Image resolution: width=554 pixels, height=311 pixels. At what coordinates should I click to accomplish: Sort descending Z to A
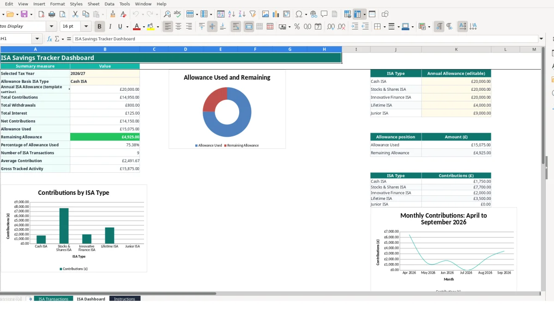[x=242, y=14]
